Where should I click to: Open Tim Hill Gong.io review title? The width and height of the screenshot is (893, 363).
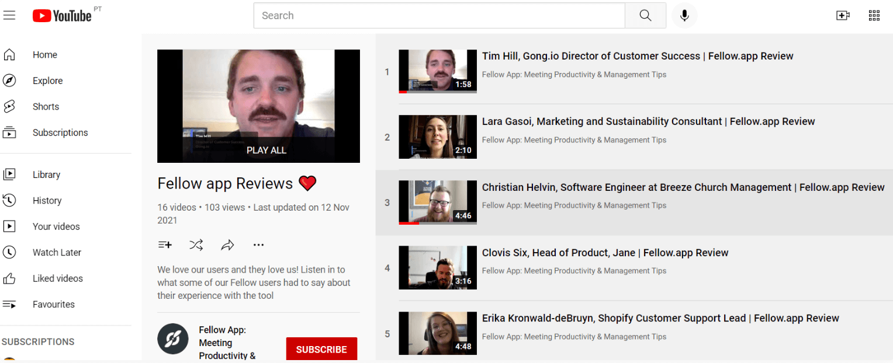638,56
